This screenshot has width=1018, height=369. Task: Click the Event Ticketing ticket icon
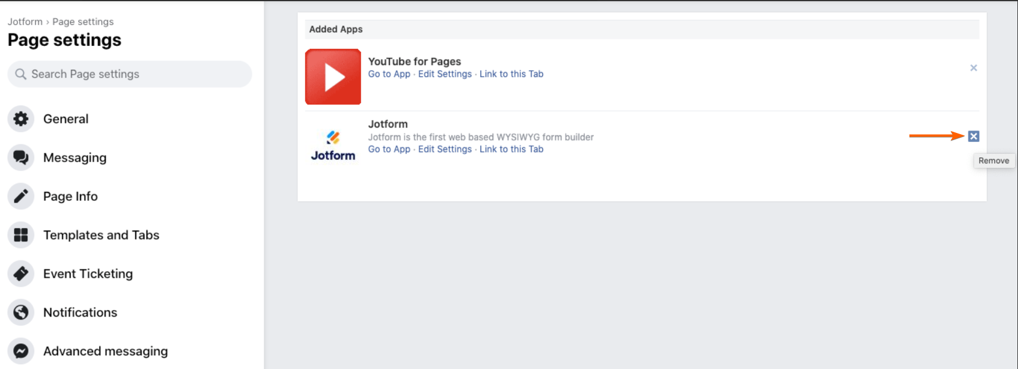pyautogui.click(x=21, y=274)
